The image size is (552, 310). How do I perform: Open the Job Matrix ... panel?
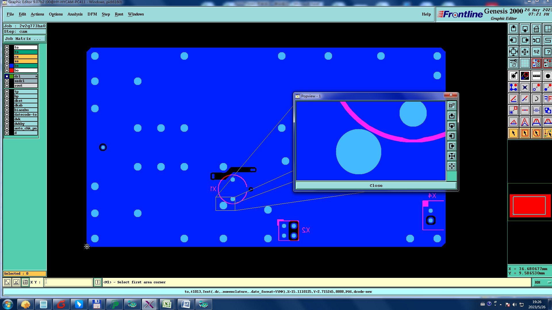click(24, 39)
